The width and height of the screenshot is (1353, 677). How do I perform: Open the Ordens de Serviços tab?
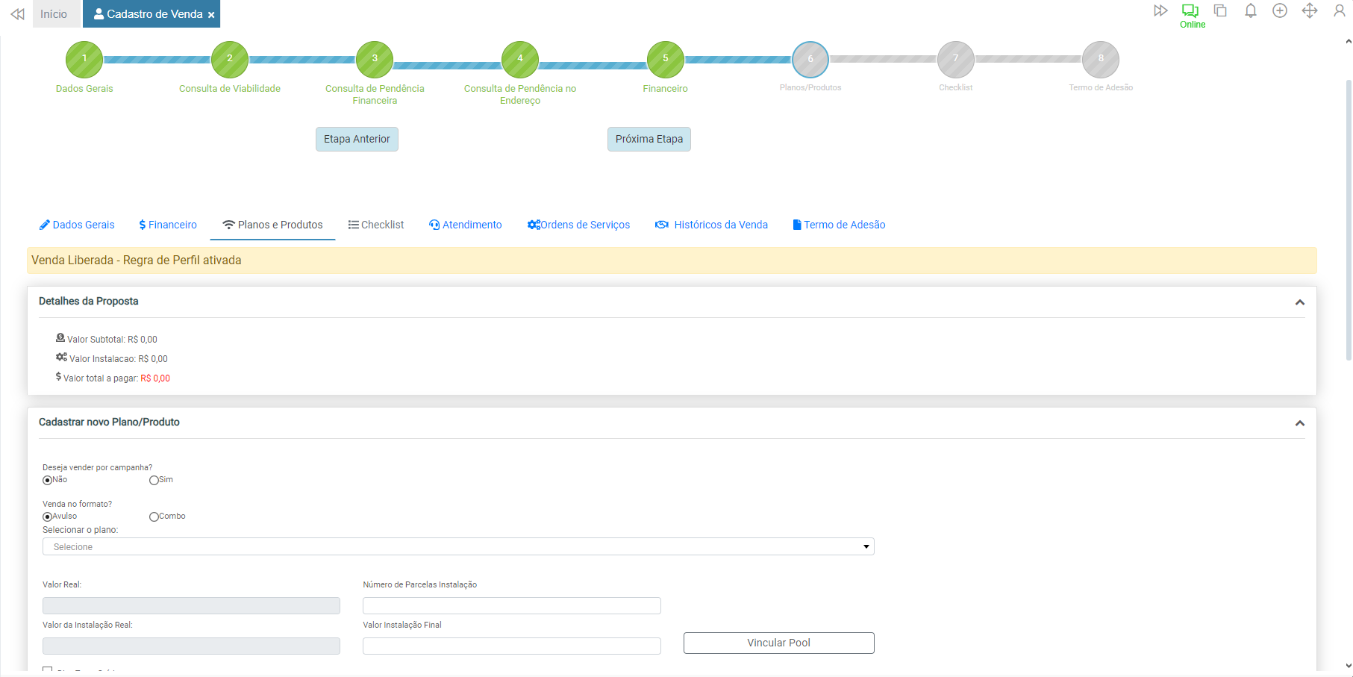[x=578, y=225]
